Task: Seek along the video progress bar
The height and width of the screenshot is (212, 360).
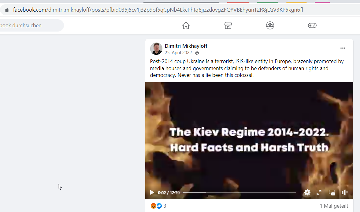Action: coord(239,192)
